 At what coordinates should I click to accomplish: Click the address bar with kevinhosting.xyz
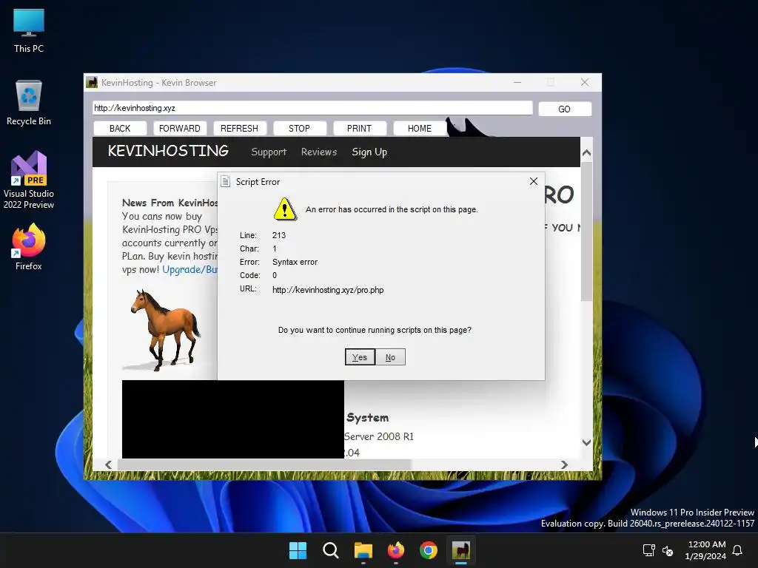(312, 108)
